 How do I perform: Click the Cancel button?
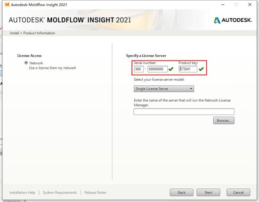point(238,193)
